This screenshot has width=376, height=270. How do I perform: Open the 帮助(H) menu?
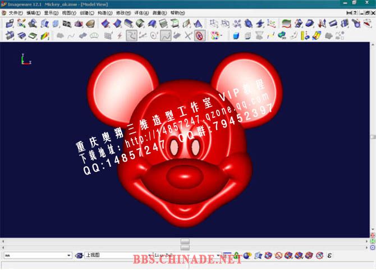pos(177,12)
